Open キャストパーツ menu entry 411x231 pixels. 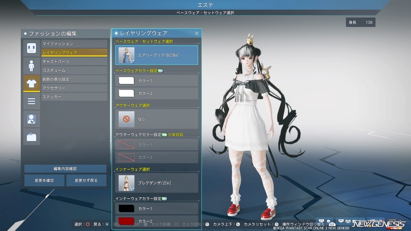pyautogui.click(x=74, y=62)
